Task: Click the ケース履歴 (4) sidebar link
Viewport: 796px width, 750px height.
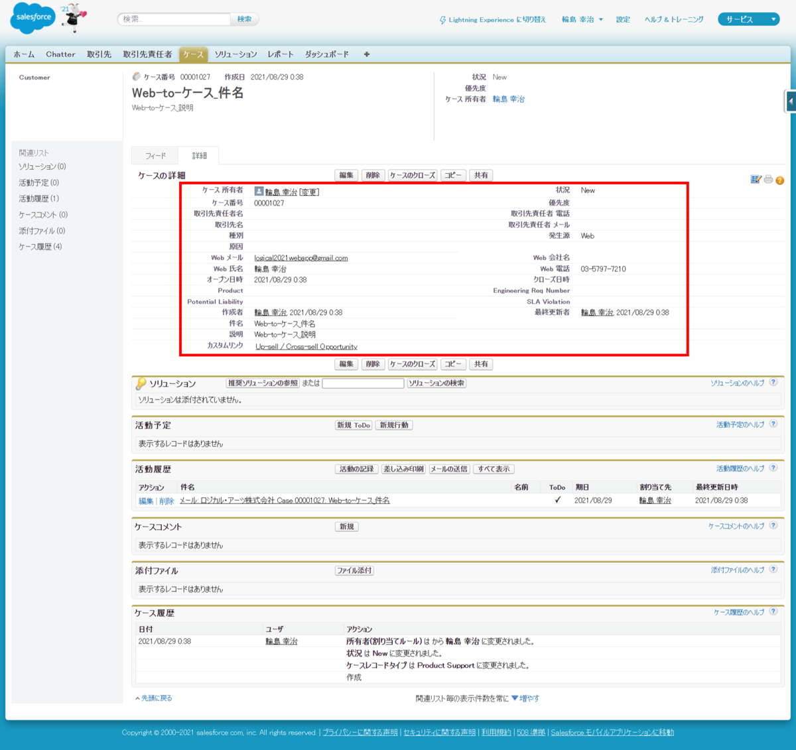Action: (40, 247)
